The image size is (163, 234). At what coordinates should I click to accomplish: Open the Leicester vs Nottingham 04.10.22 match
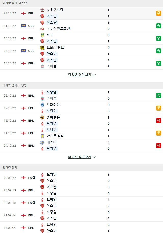81,146
